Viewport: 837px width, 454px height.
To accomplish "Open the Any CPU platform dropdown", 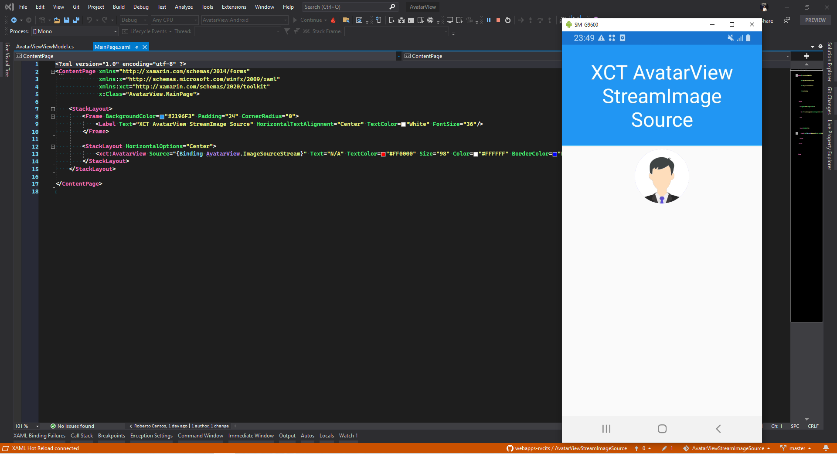I will click(x=174, y=20).
